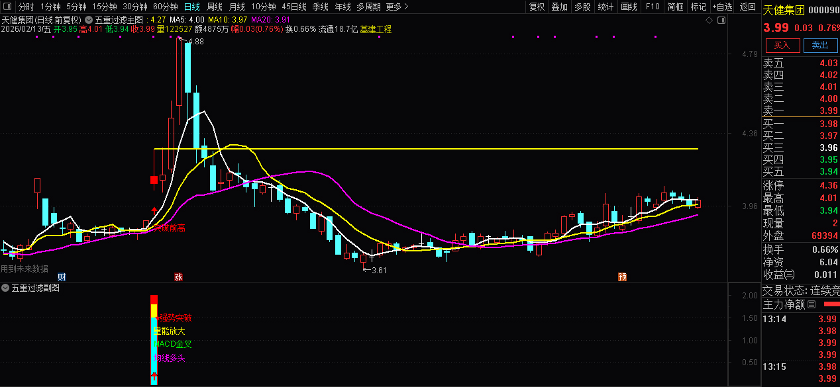Toggle the 简框 simple frame mode
840x387 pixels.
tap(676, 7)
